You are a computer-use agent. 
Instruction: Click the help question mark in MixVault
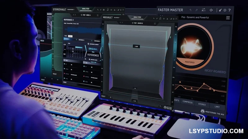click(x=176, y=19)
